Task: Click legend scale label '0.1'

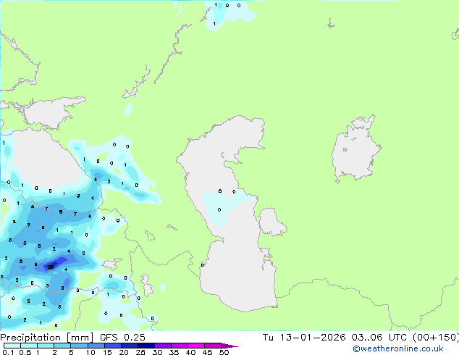Action: [x=8, y=352]
